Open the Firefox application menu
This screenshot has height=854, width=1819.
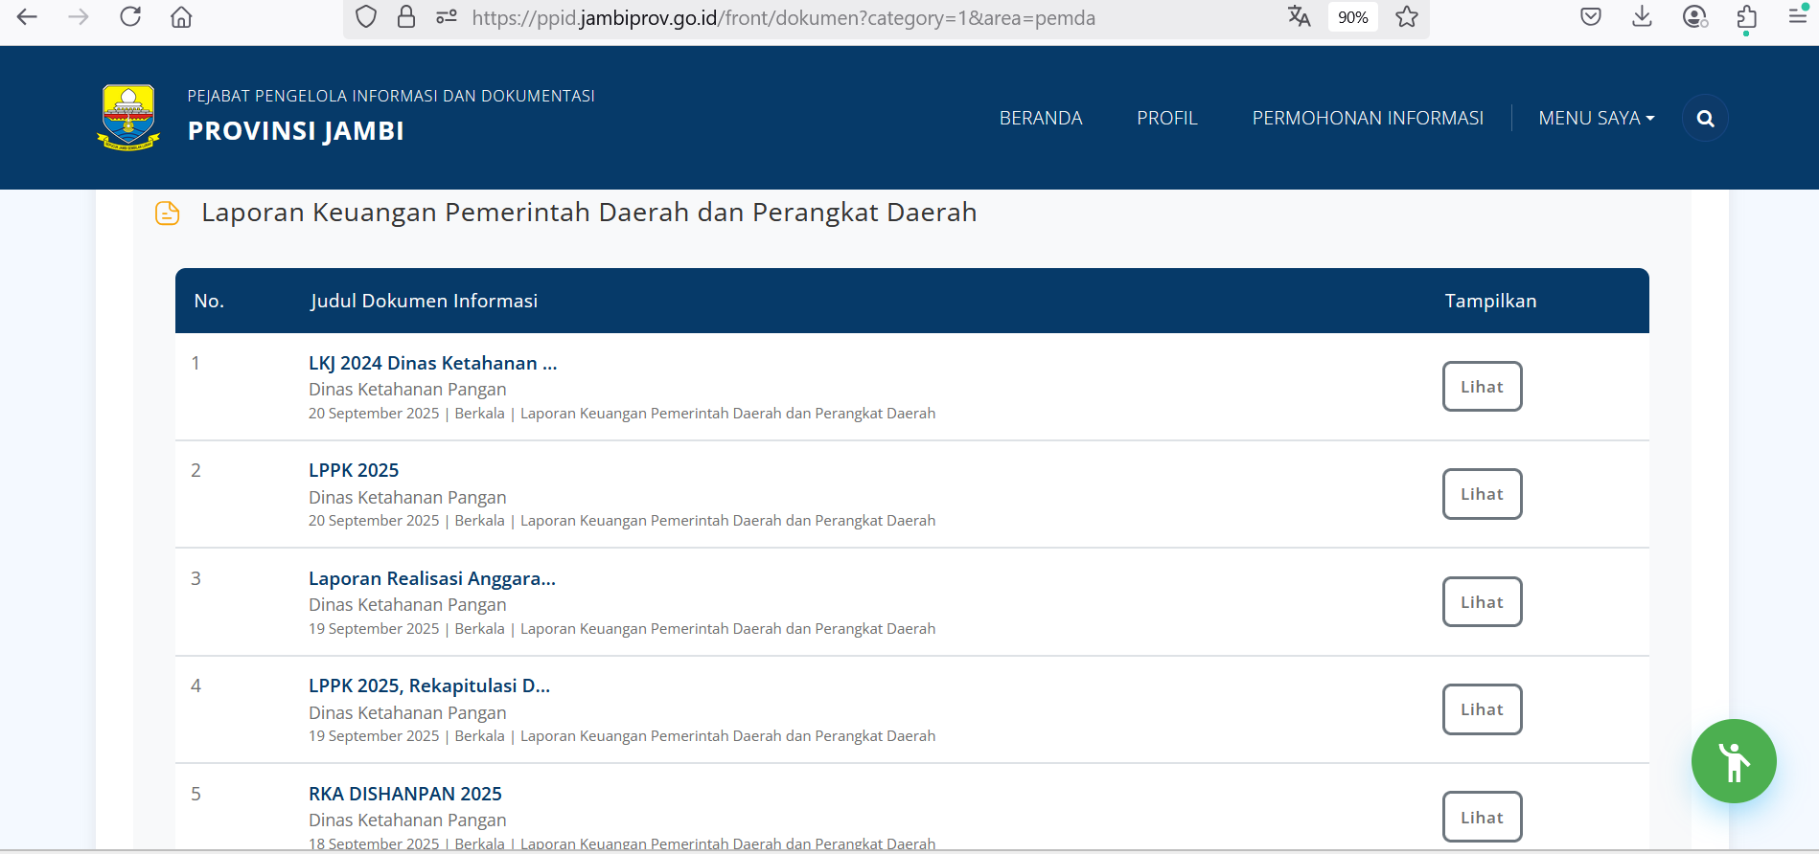(1797, 17)
